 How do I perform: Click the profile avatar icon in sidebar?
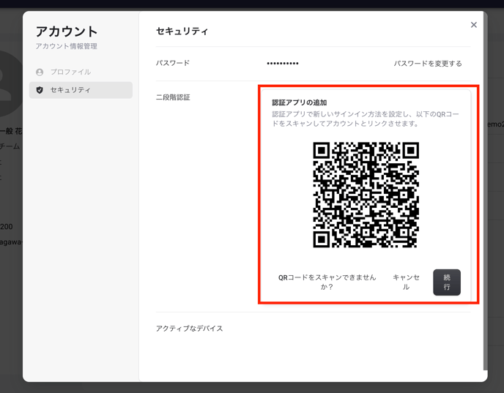click(x=40, y=72)
